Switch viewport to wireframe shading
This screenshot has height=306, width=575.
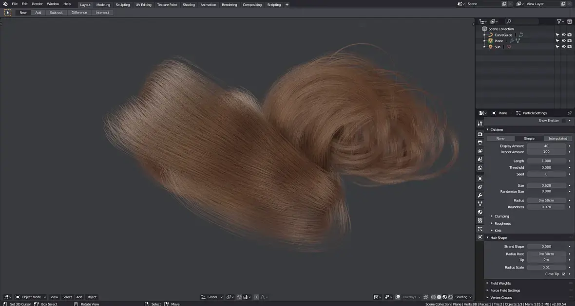coord(433,297)
